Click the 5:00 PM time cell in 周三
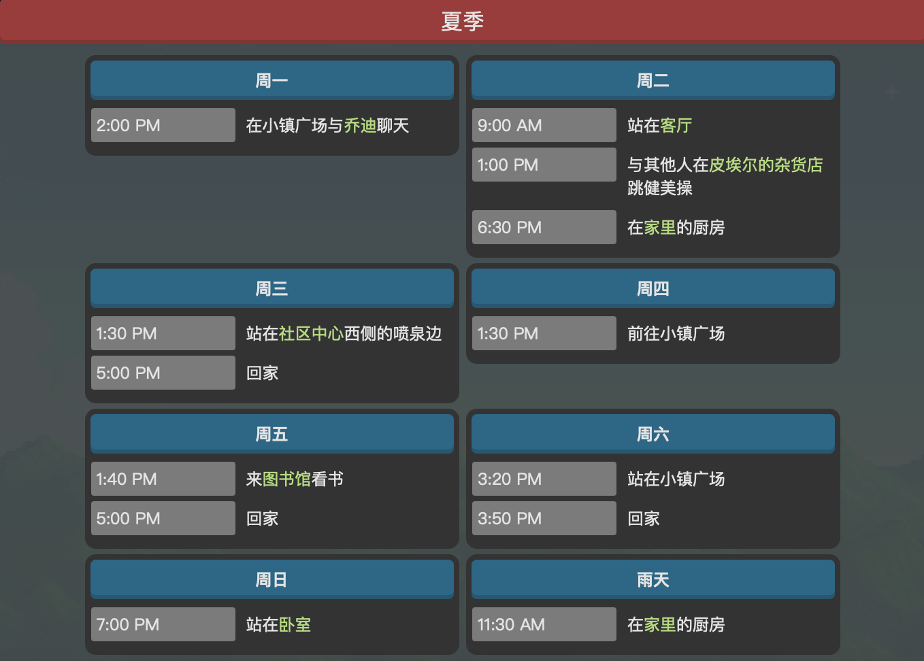924x661 pixels. tap(163, 373)
